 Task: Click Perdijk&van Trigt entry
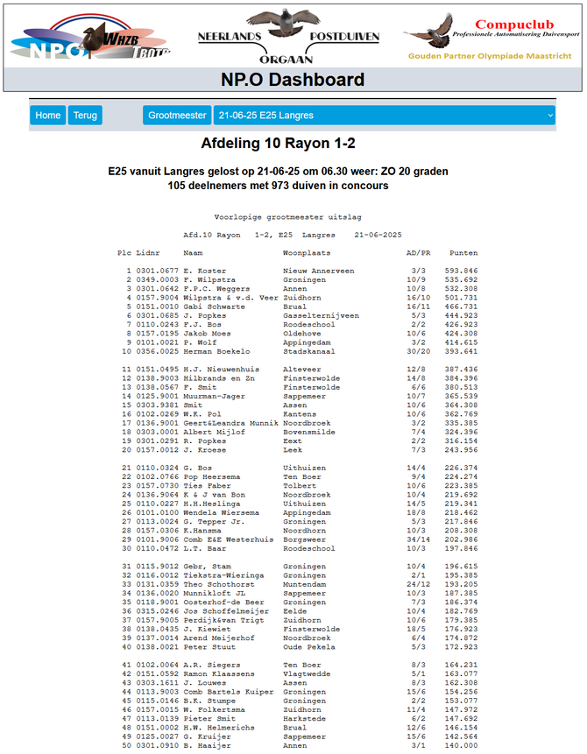click(x=223, y=621)
